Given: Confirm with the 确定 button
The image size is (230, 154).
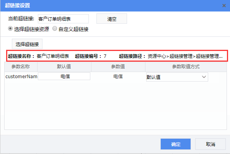Looking at the screenshot, I should (x=176, y=144).
